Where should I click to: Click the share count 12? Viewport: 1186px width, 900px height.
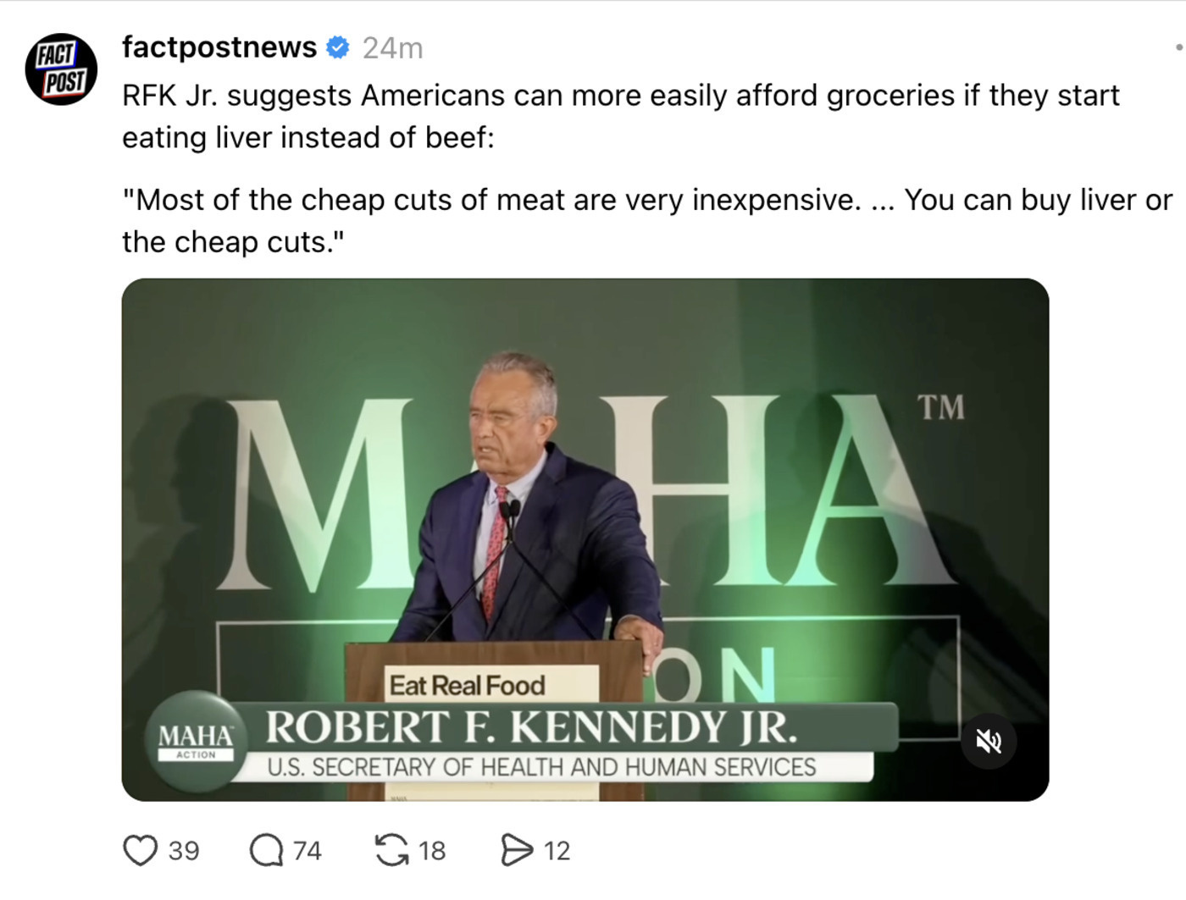557,850
